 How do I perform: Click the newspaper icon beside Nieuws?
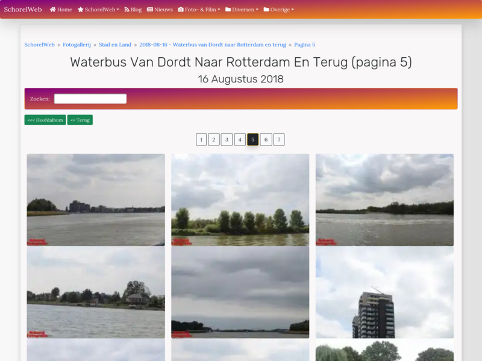tap(149, 10)
